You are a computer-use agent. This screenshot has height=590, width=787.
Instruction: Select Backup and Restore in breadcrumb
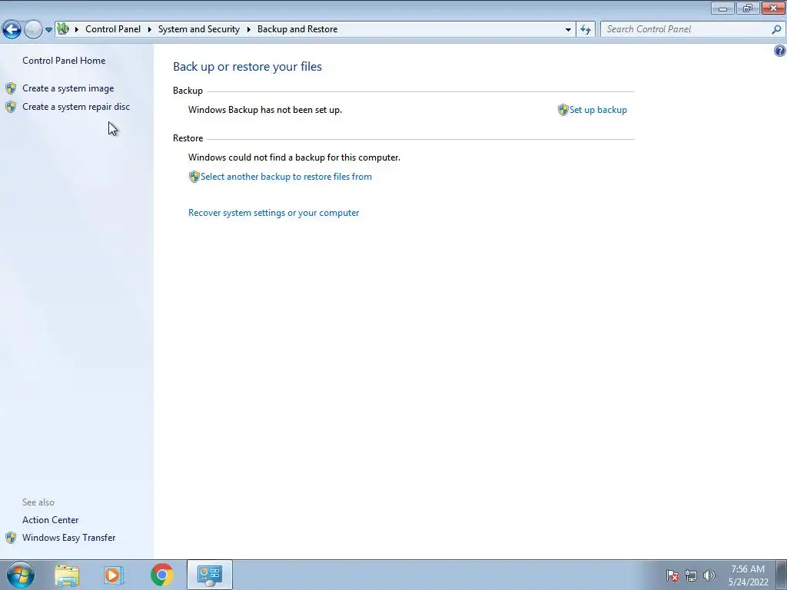pos(297,29)
